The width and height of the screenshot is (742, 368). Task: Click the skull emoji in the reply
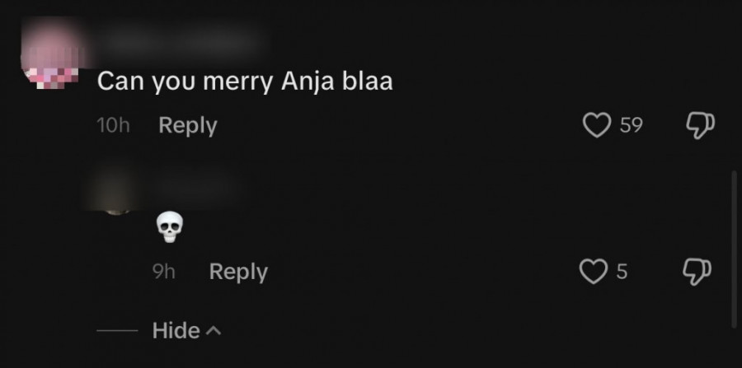tap(169, 228)
